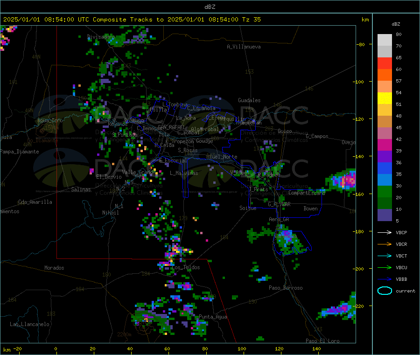Screen dimensions: 420x355
Task: Click the Cda_Amarilla map label
Action: point(35,202)
